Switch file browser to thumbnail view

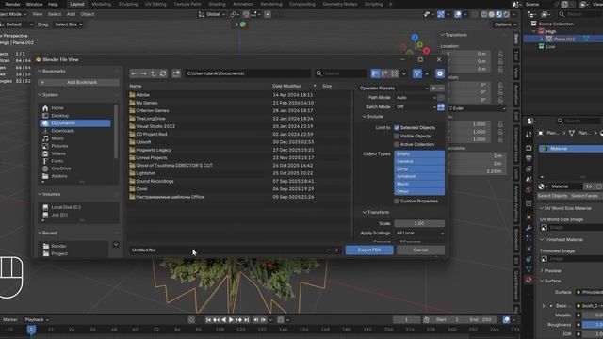click(395, 73)
